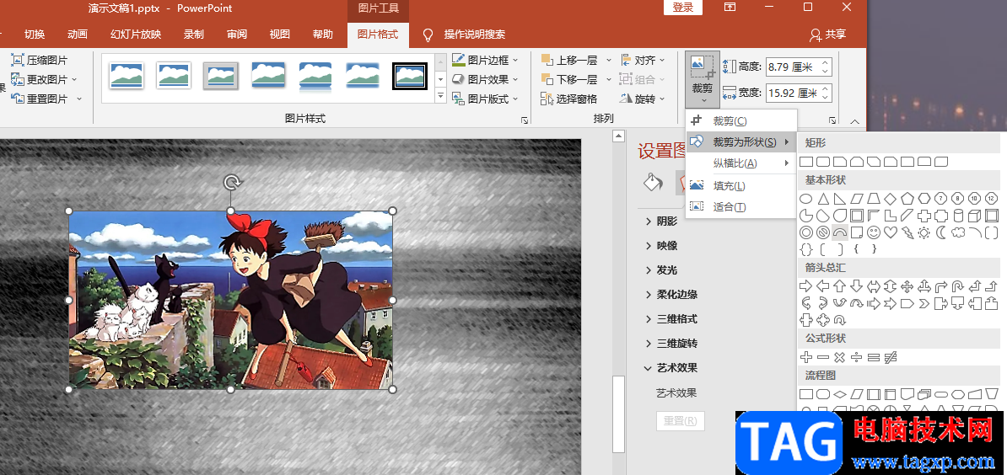
Task: Select the oval shape in basic shapes
Action: click(805, 199)
